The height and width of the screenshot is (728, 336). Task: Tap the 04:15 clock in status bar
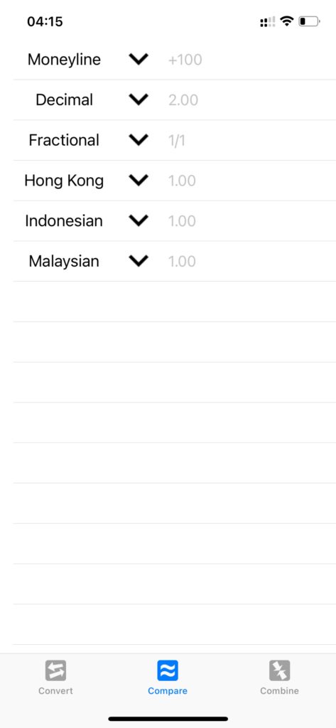click(x=45, y=21)
